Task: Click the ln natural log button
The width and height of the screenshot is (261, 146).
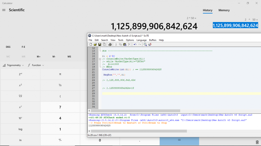Action: [x=20, y=140]
